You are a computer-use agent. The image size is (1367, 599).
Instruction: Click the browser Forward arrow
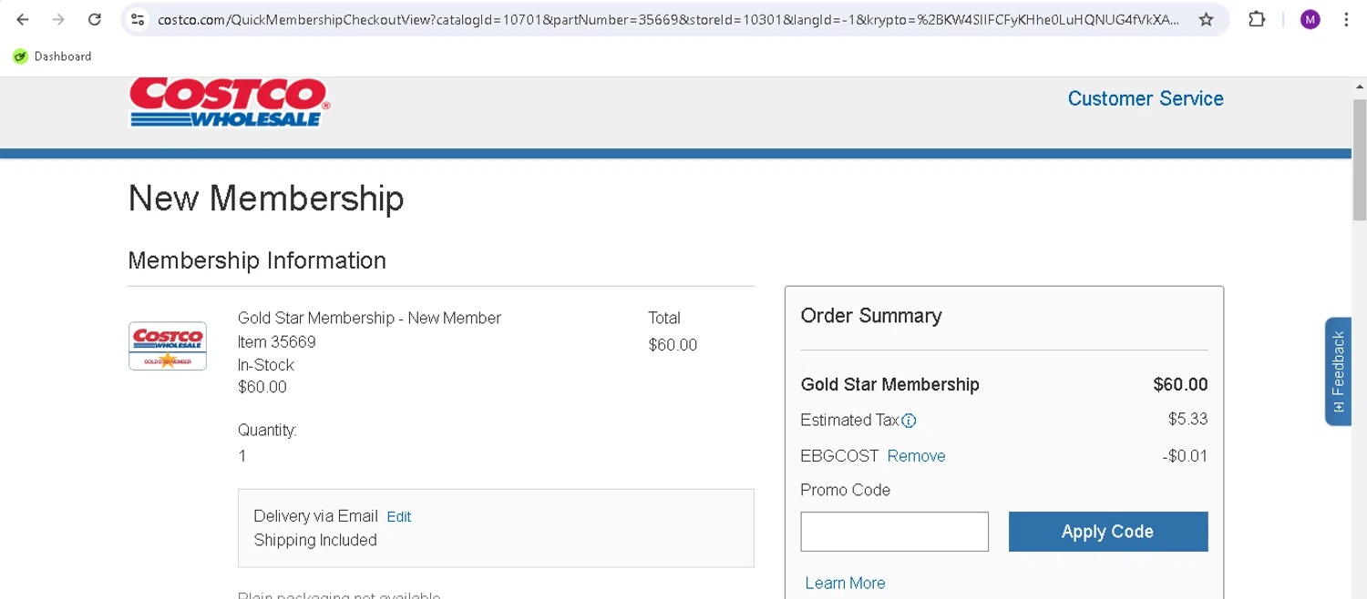point(58,19)
